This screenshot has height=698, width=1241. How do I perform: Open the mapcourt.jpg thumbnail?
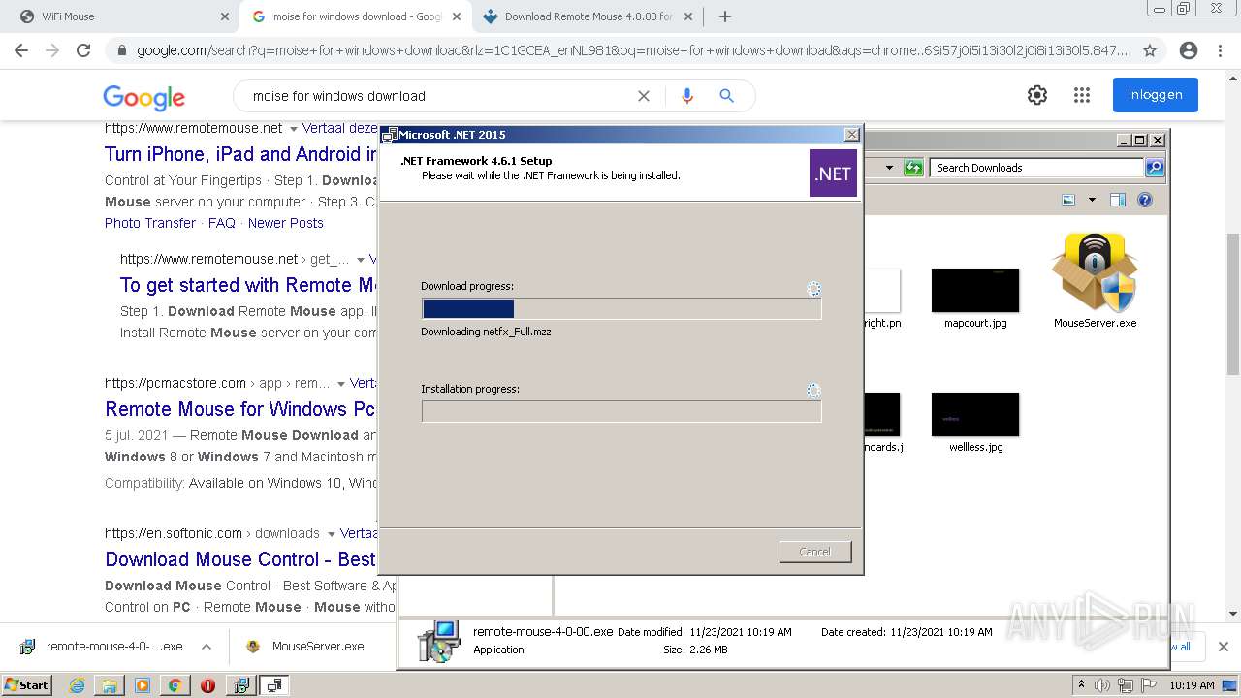click(975, 290)
